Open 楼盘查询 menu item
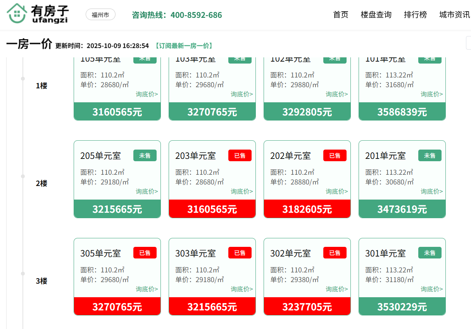Viewport: 471px width, 329px height. pos(376,15)
